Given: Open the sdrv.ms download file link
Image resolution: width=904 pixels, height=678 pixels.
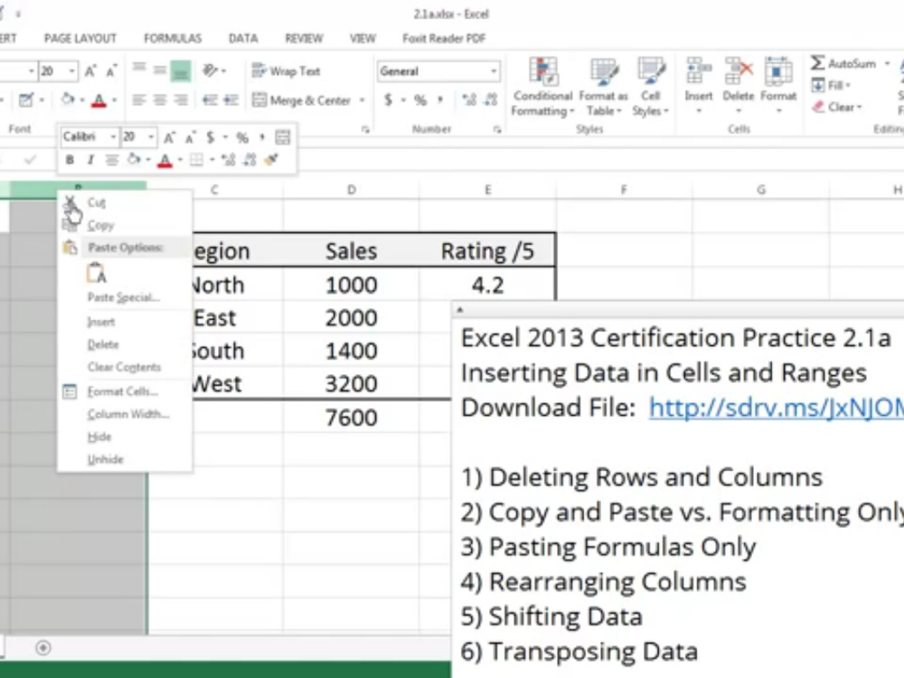Looking at the screenshot, I should [x=776, y=409].
